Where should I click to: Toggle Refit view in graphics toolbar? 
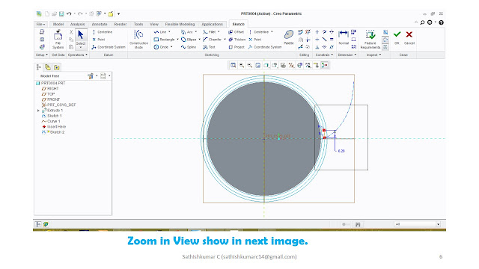233,65
